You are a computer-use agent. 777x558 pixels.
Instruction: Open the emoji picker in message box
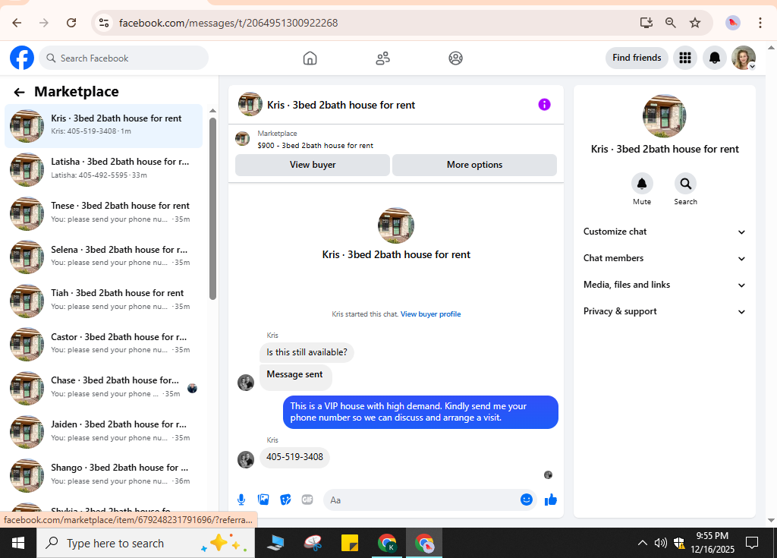click(x=527, y=500)
